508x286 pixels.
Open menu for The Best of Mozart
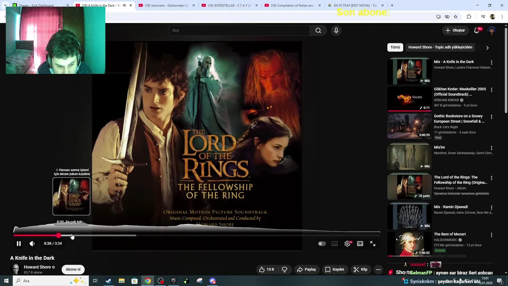click(x=491, y=235)
